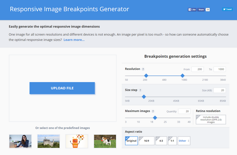Screen dimensions: 237x155
Task: Toggle the 1:1 aspect ratio option
Action: click(172, 141)
